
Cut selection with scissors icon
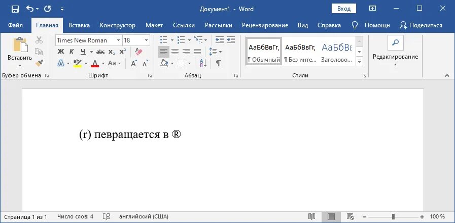point(39,40)
